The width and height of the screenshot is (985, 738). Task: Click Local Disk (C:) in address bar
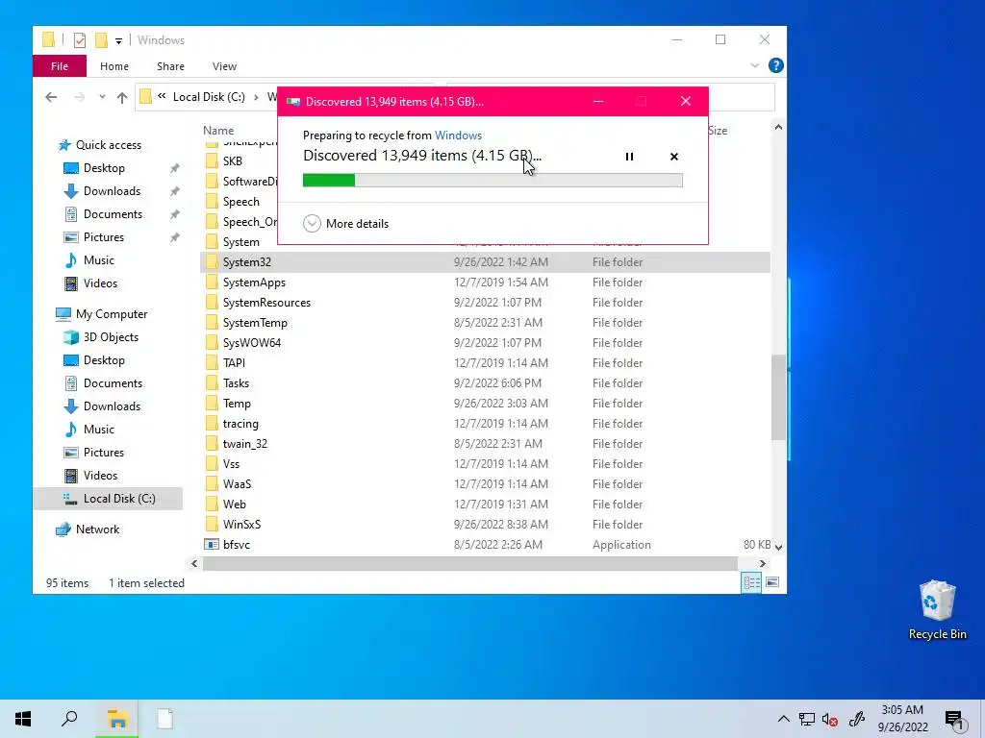[209, 97]
